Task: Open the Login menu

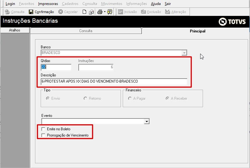Action: click(x=10, y=4)
